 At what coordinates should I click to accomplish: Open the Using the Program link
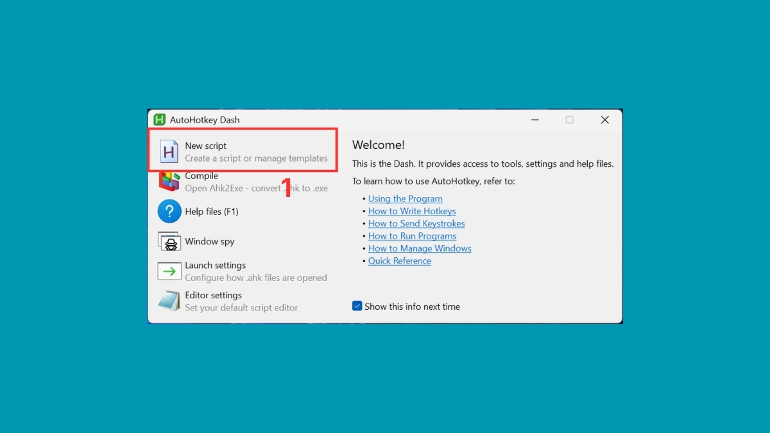[x=406, y=199]
